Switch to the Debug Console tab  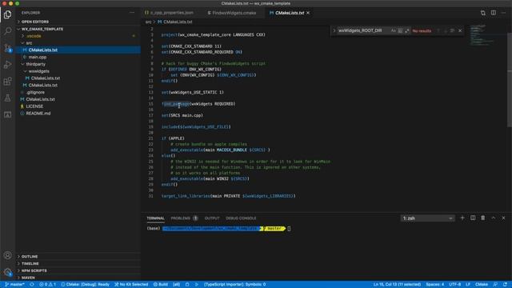[241, 218]
